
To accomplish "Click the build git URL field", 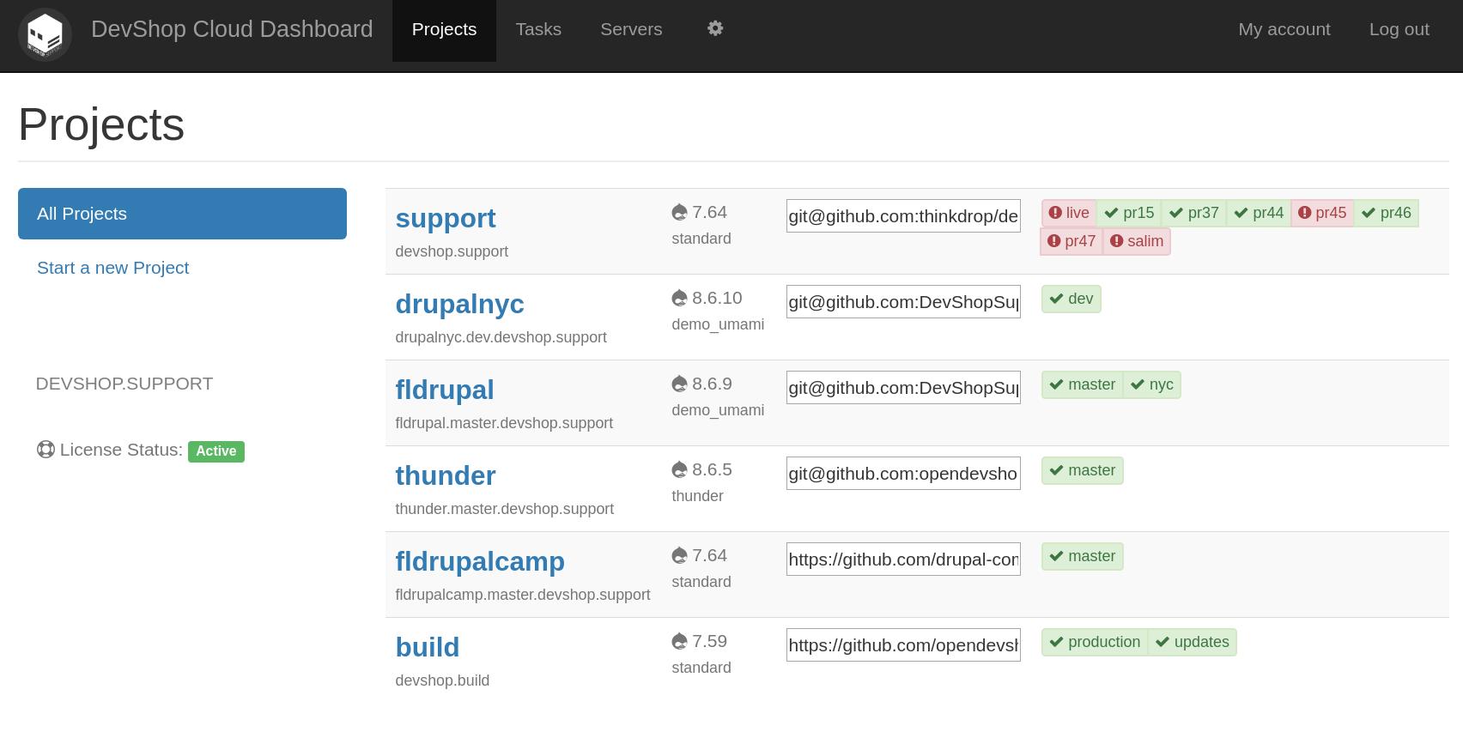I will (903, 645).
